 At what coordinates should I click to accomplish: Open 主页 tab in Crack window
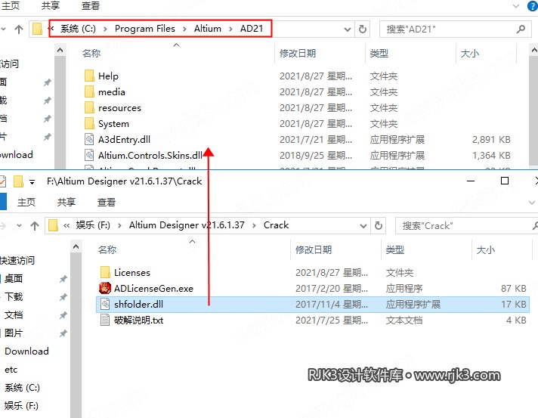point(26,202)
